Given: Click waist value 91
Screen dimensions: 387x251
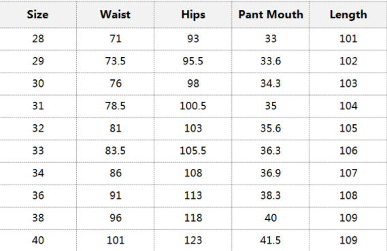Looking at the screenshot, I should (x=116, y=195).
